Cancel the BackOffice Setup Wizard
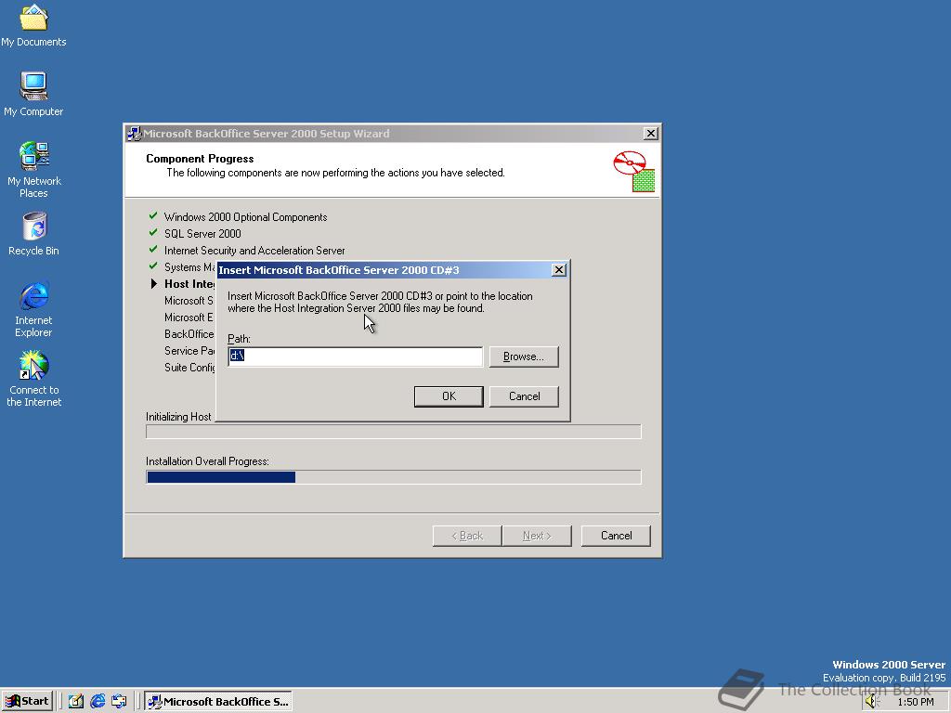 point(617,536)
